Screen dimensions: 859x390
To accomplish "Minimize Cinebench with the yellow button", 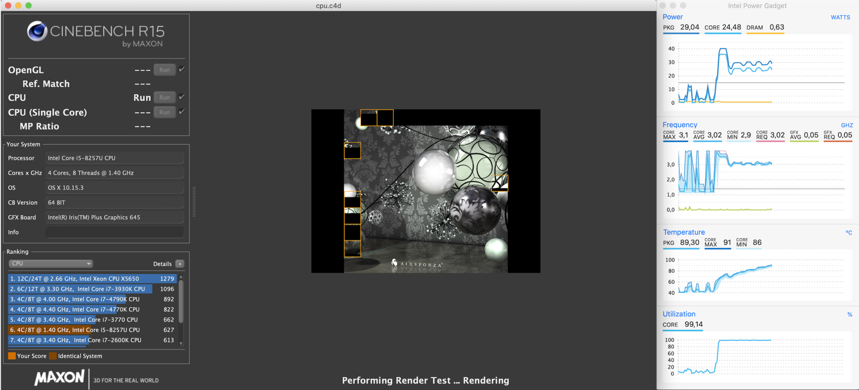I will [x=18, y=5].
